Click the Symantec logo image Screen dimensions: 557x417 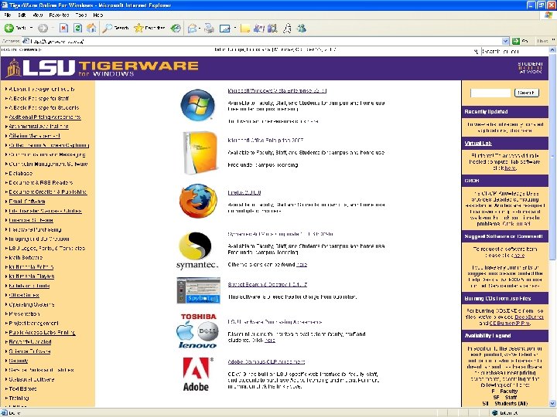[x=197, y=250]
